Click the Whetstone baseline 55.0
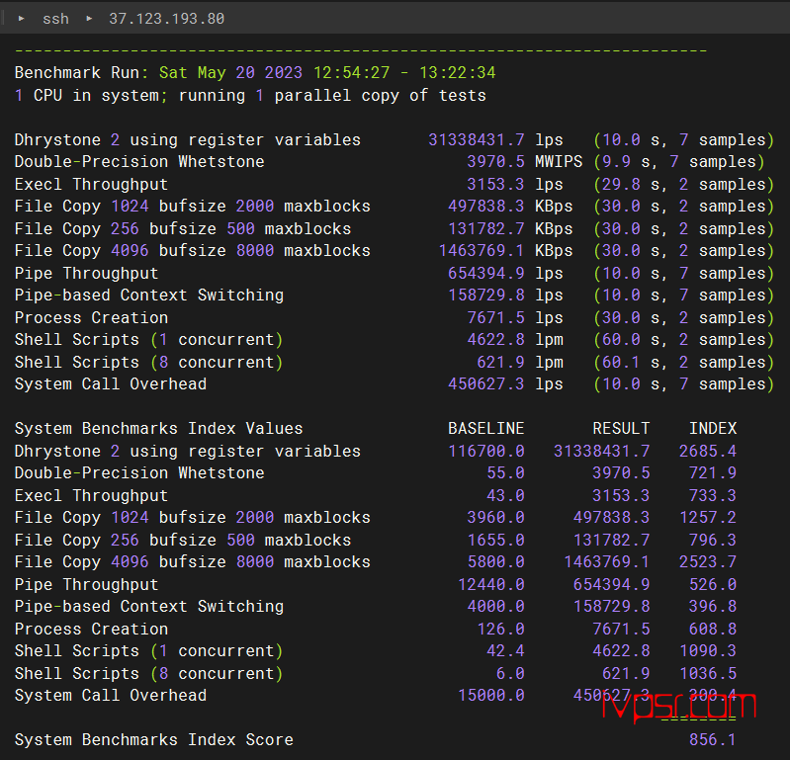 coord(505,473)
